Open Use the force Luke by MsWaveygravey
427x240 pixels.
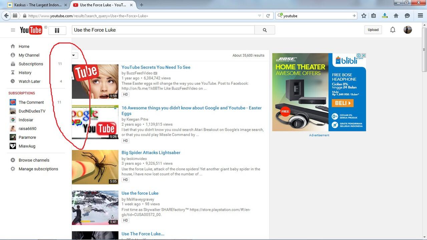[x=140, y=193]
